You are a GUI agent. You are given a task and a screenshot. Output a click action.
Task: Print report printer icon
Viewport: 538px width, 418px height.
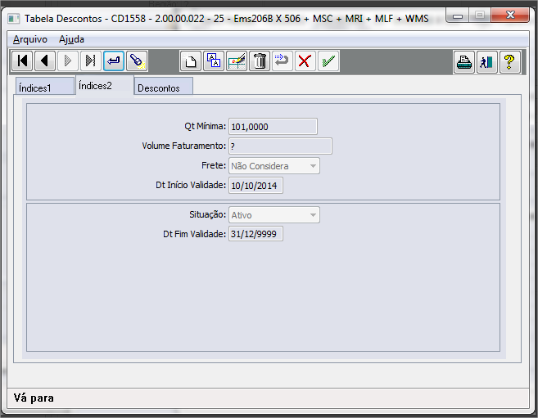pyautogui.click(x=464, y=62)
